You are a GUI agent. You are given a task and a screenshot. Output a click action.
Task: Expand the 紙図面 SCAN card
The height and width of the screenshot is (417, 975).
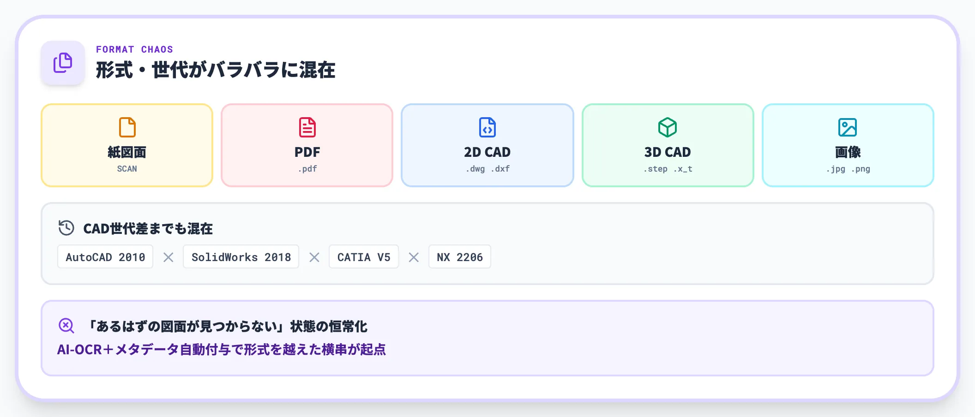[126, 145]
